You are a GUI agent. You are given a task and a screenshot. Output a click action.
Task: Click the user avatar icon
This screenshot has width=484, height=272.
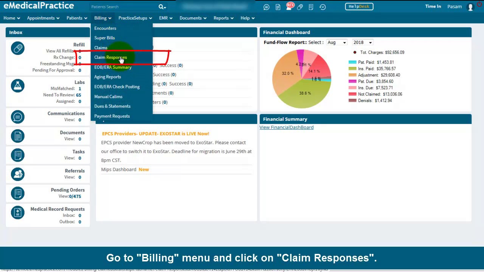tap(471, 7)
